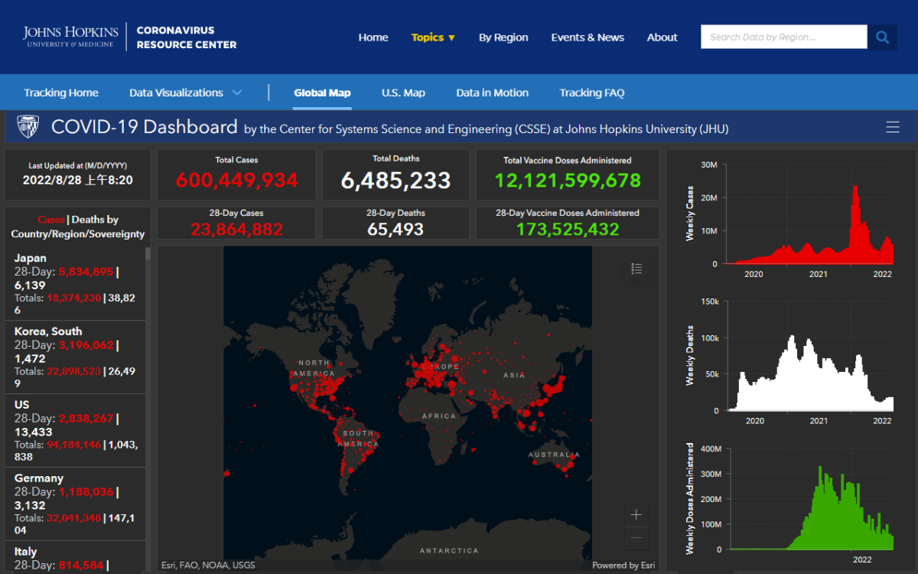Click the Africa map label
The height and width of the screenshot is (574, 918).
[438, 416]
